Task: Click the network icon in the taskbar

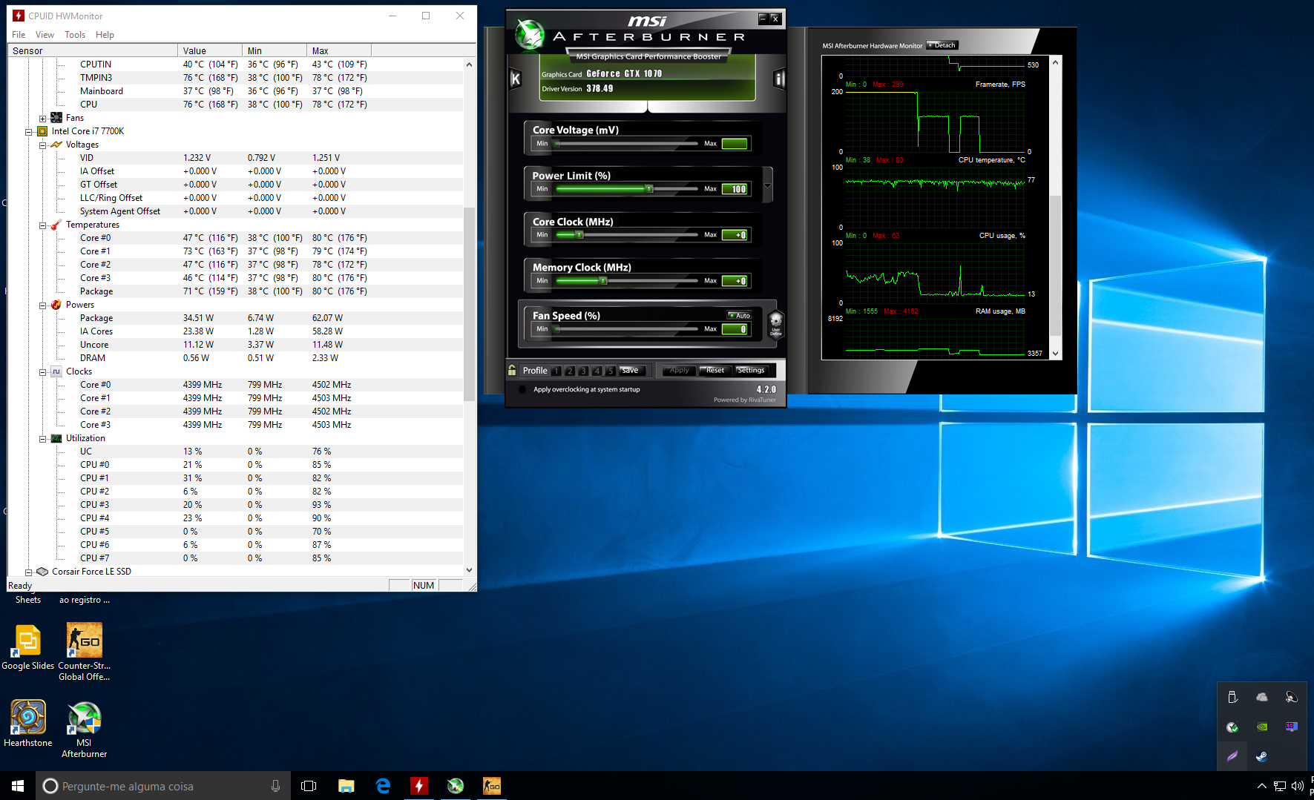Action: pyautogui.click(x=1280, y=786)
